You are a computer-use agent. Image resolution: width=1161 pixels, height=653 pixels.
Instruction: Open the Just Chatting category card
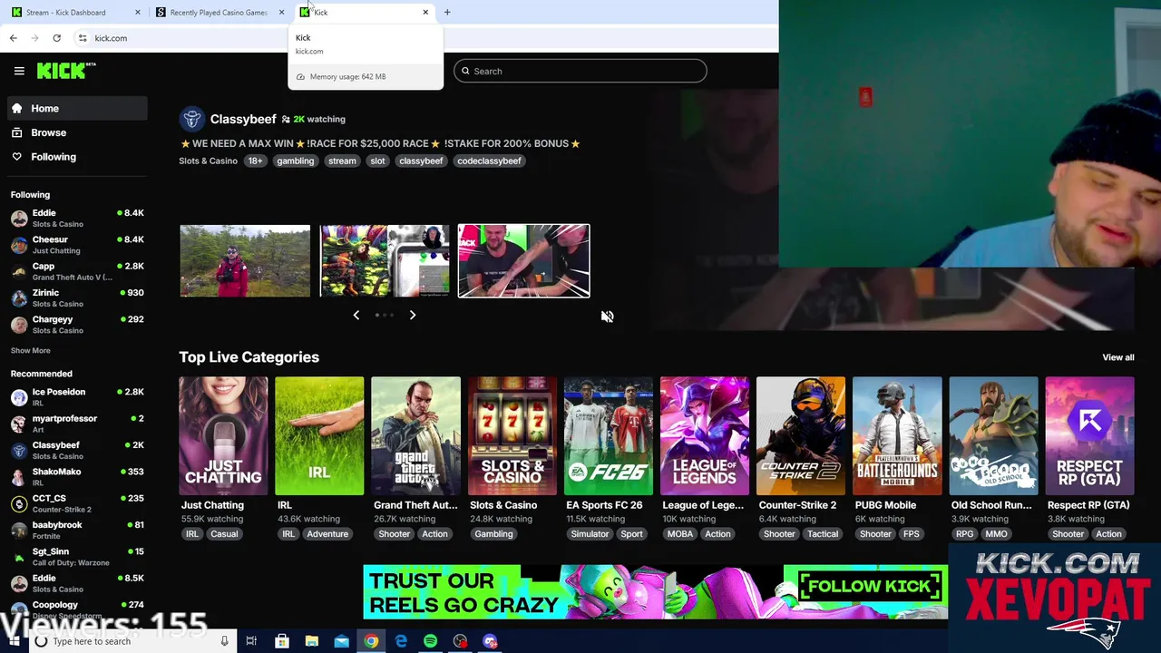(223, 435)
